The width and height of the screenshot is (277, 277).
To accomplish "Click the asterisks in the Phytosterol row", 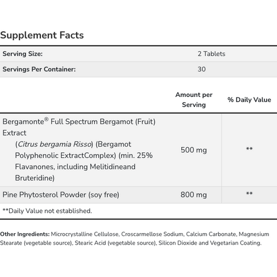I will [249, 193].
